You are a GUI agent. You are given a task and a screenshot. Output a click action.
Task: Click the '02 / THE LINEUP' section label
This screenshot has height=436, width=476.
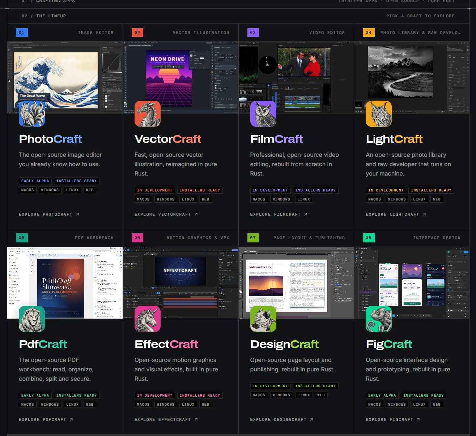point(44,16)
